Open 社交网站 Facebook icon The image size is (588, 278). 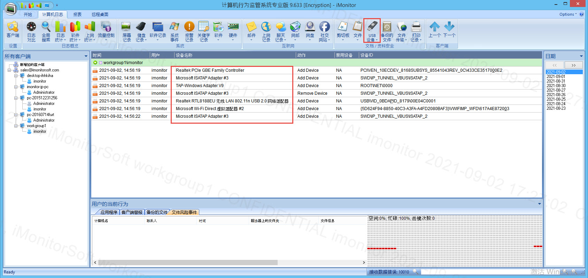coord(324,31)
